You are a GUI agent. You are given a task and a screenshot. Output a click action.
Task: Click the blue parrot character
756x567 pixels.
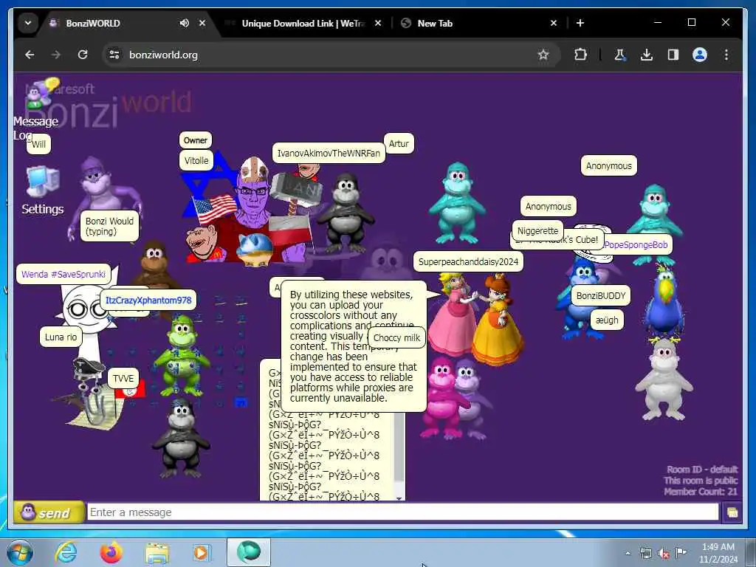(x=665, y=303)
